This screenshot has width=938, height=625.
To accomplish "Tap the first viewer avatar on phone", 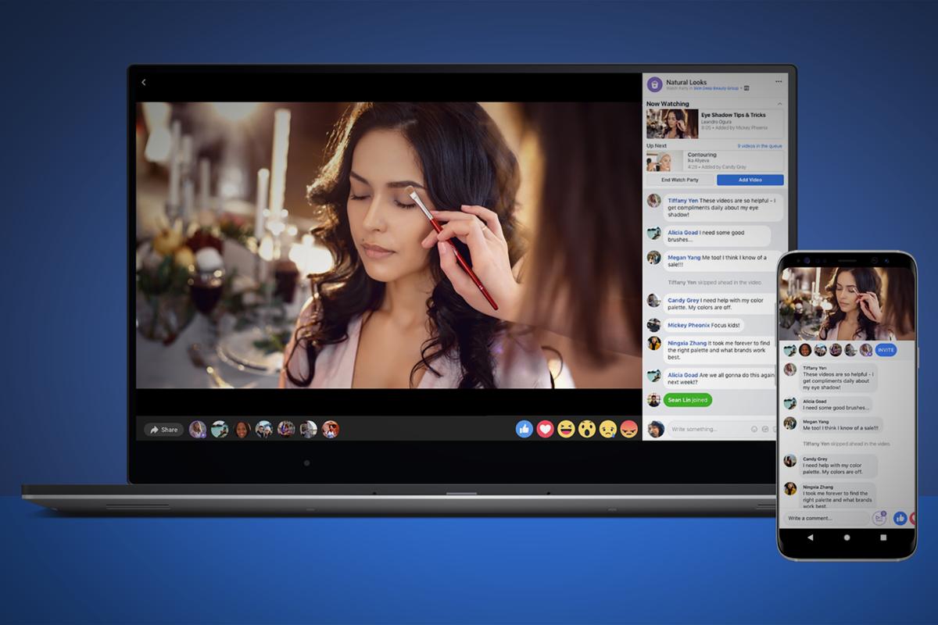I will [790, 350].
